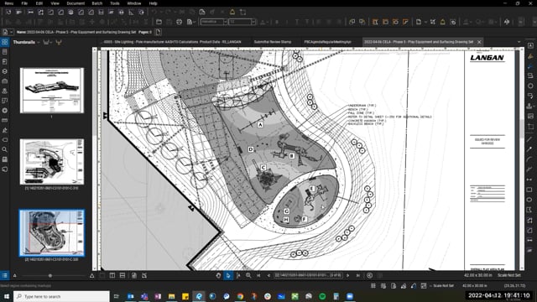Image resolution: width=537 pixels, height=302 pixels.
Task: Click the Print icon in the toolbar
Action: pyautogui.click(x=179, y=22)
